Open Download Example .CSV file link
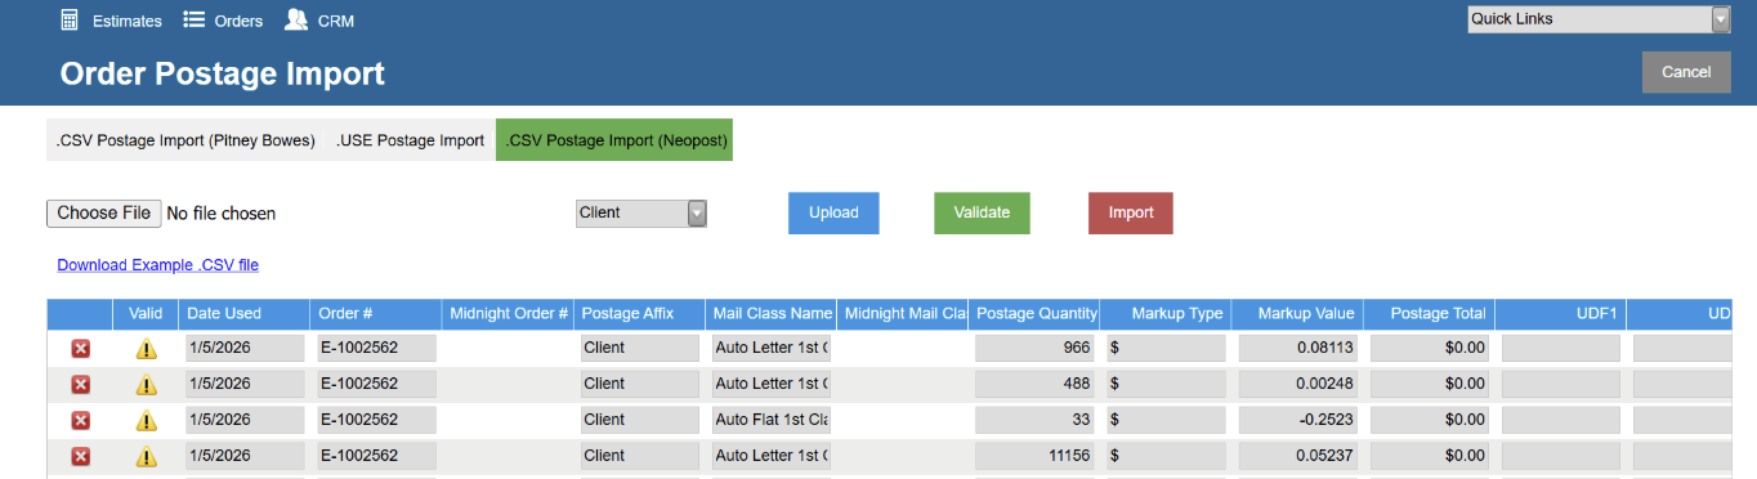 (x=158, y=265)
